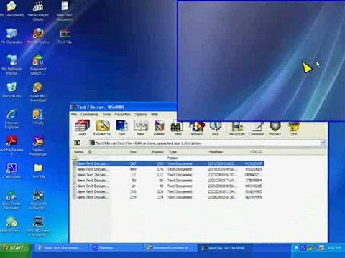Select the Password Unlocker desktop icon
This screenshot has width=345, height=258.
[38, 64]
